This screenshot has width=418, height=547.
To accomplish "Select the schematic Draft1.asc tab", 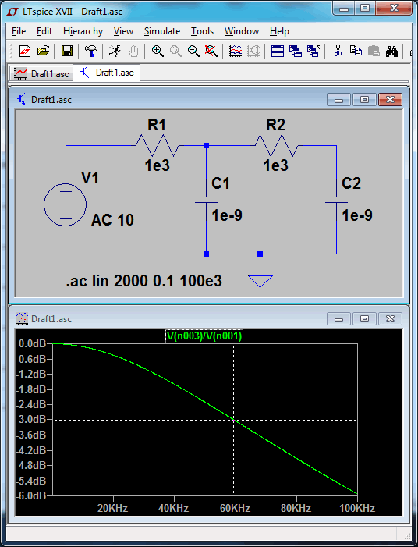I will click(x=107, y=73).
